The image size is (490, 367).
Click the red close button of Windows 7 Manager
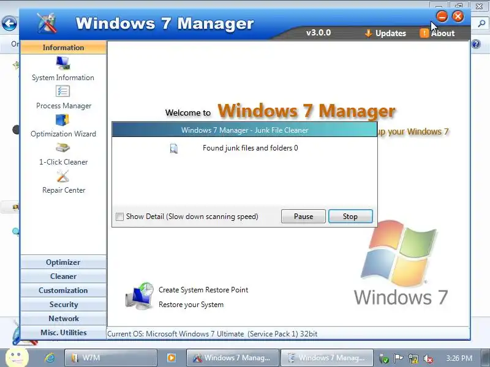click(458, 17)
